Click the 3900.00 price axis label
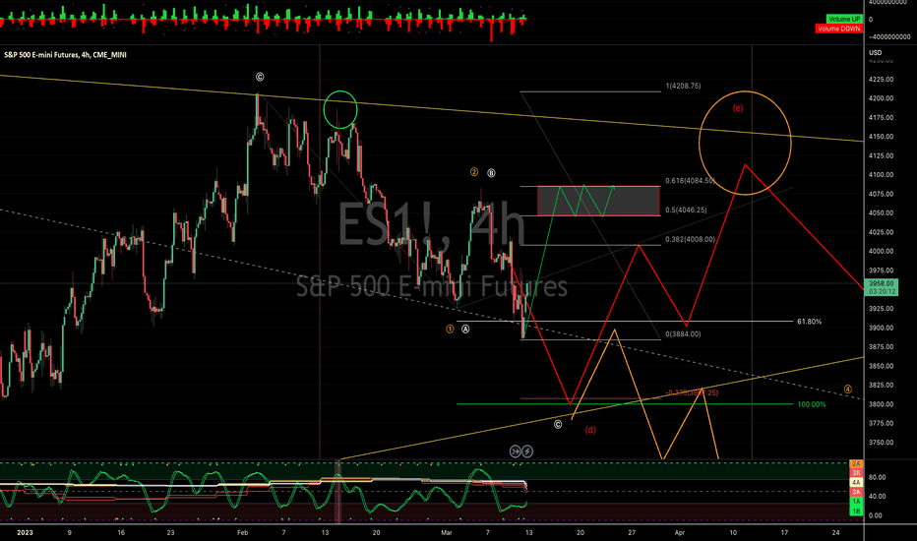Screen dimensions: 917x541 coord(882,329)
